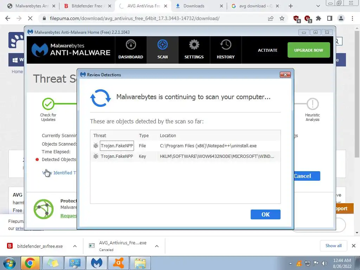Open the Malwarebytes Dashboard tab
Viewport: 360px width, 270px height.
(x=131, y=50)
